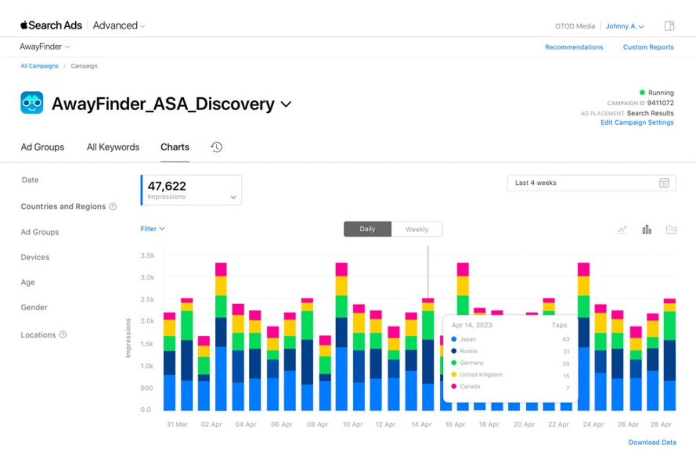The height and width of the screenshot is (464, 696).
Task: Expand the campaign name AwayFinder_ASA_Discovery dropdown
Action: point(286,104)
